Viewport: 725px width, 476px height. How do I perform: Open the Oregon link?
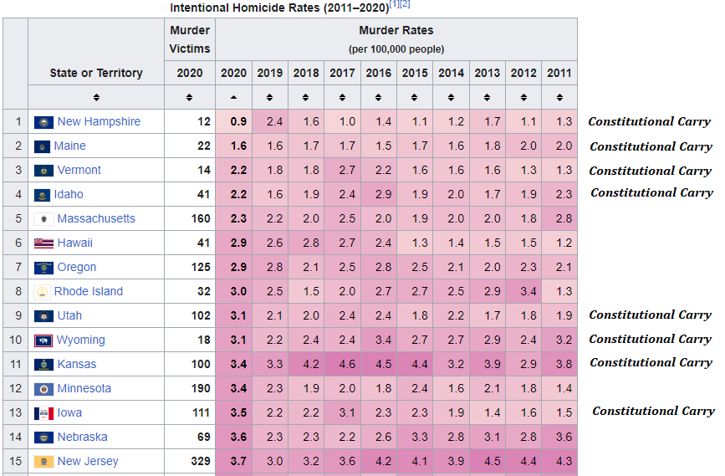77,268
